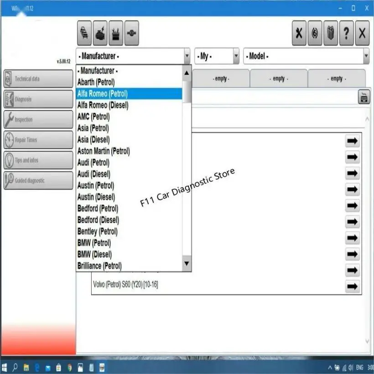Click the manufacturer list scrollbar thumb
Image resolution: width=374 pixels, height=374 pixels.
[187, 92]
